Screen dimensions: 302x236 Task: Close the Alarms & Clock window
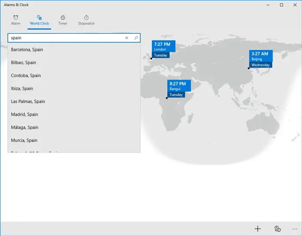(295, 5)
